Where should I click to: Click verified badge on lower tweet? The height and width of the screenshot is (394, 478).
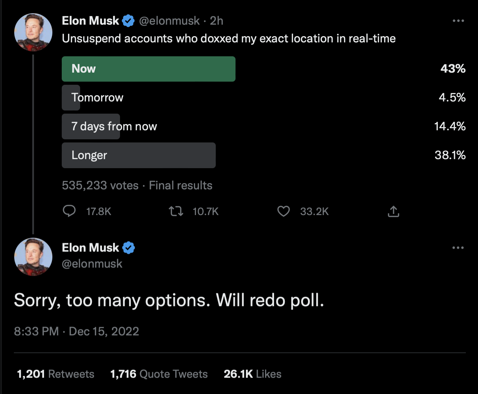pyautogui.click(x=128, y=248)
